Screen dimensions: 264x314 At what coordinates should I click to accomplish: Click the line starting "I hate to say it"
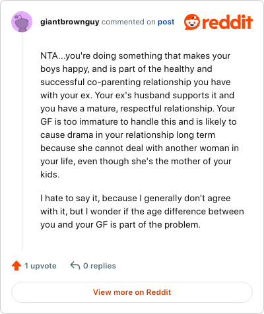[135, 199]
